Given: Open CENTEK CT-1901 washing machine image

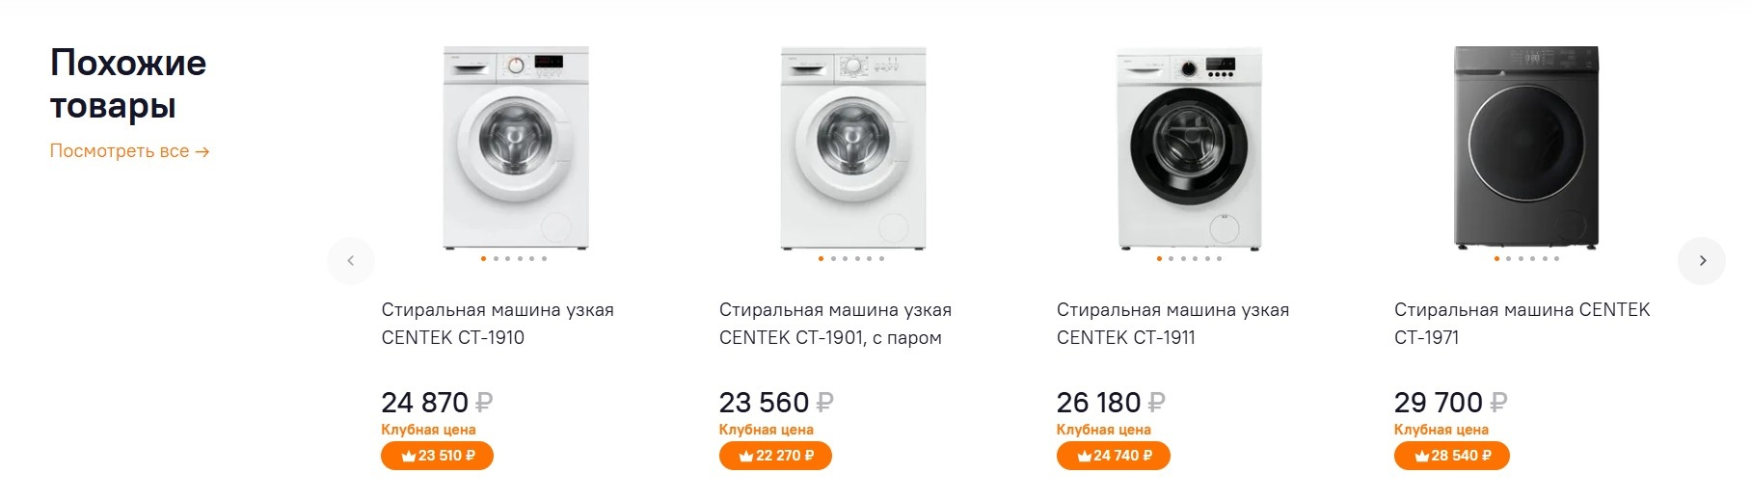Looking at the screenshot, I should point(853,147).
